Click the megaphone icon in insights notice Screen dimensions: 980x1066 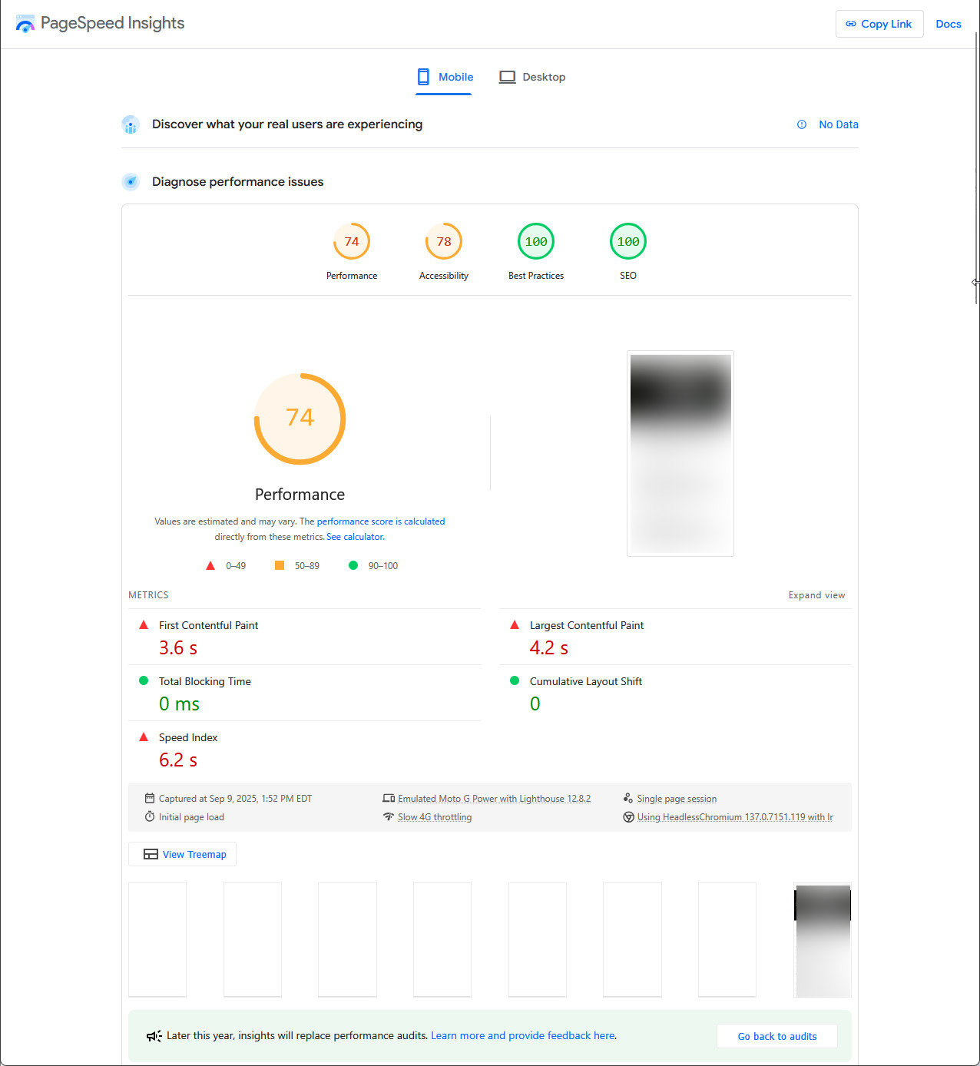(x=154, y=1036)
